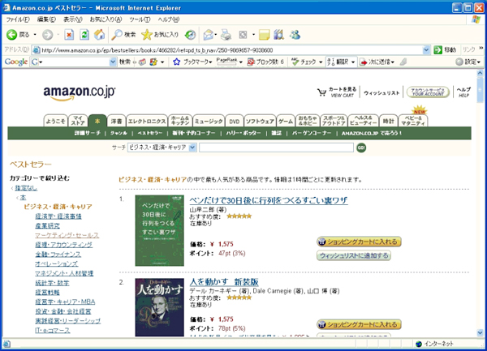Click the Google bookmarks star icon
The height and width of the screenshot is (351, 487).
click(x=177, y=62)
